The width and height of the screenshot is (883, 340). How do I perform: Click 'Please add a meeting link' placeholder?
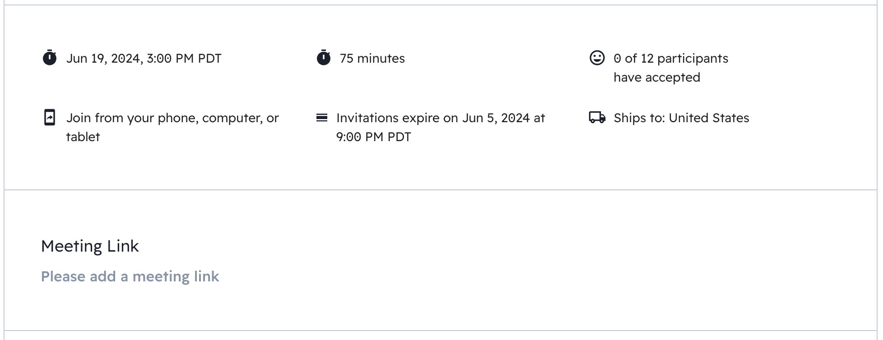click(130, 276)
